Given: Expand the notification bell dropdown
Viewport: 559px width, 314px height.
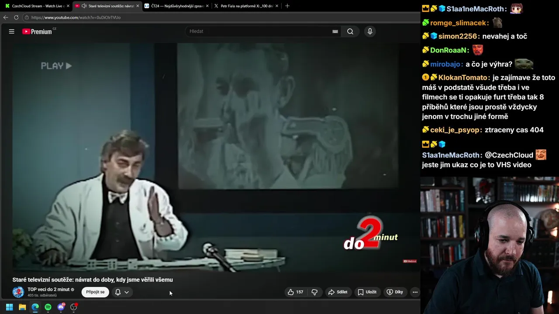Looking at the screenshot, I should (122, 292).
